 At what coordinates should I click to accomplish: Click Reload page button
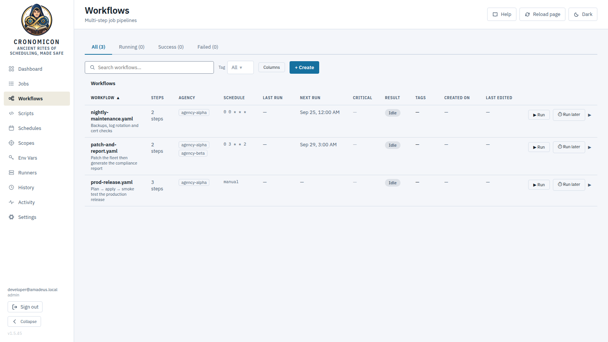542,14
